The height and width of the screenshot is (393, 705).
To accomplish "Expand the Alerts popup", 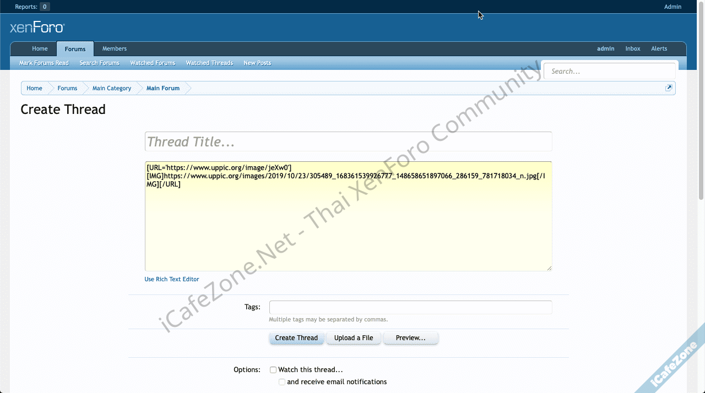I will coord(659,48).
